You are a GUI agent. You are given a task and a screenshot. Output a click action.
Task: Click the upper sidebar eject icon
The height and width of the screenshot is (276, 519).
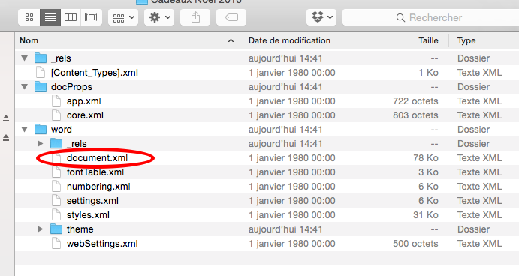point(6,118)
